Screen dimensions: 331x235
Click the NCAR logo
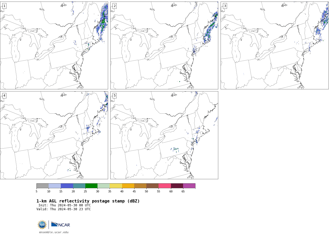pyautogui.click(x=61, y=224)
